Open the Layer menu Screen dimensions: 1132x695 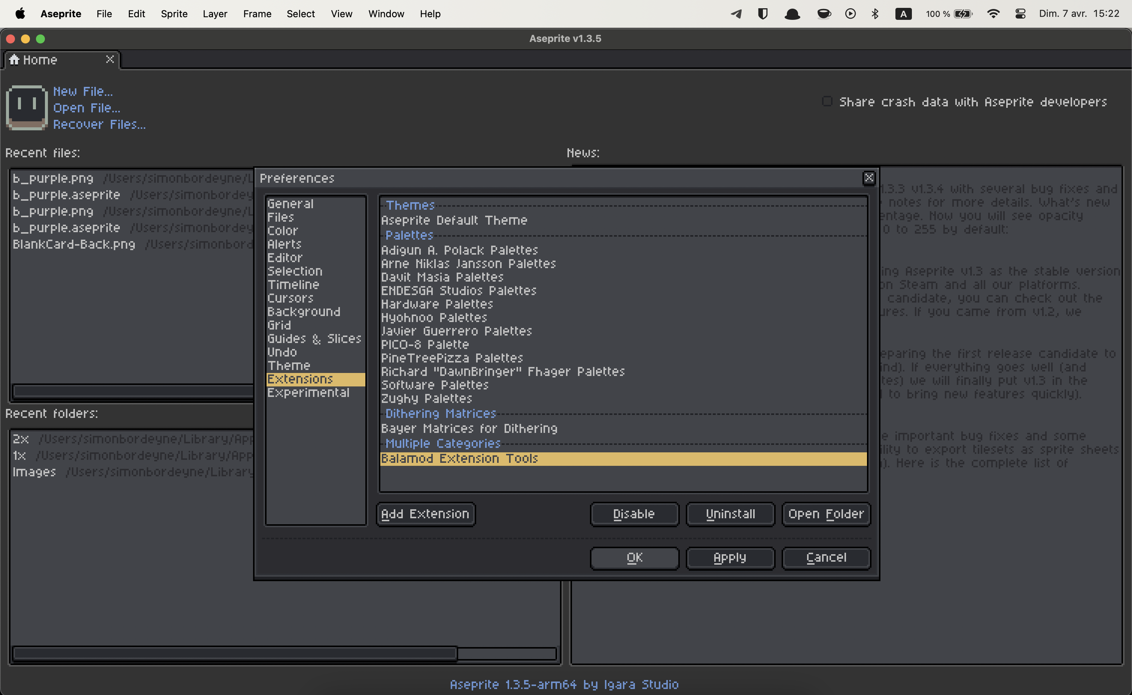pos(215,14)
